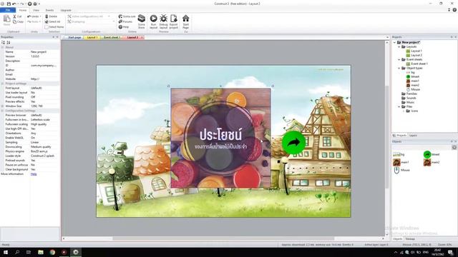Screen dimensions: 458x257
Task: Collapse the Event sheets folder
Action: [x=399, y=59]
